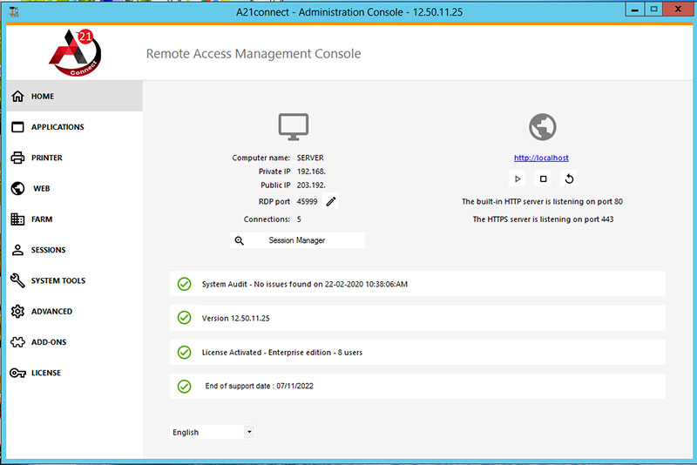This screenshot has height=465, width=697.
Task: Select the Web menu item
Action: coord(41,189)
